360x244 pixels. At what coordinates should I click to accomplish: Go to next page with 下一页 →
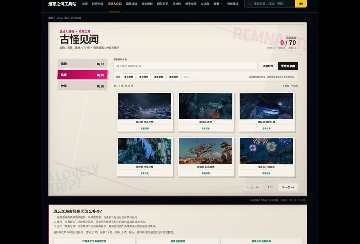pyautogui.click(x=288, y=187)
